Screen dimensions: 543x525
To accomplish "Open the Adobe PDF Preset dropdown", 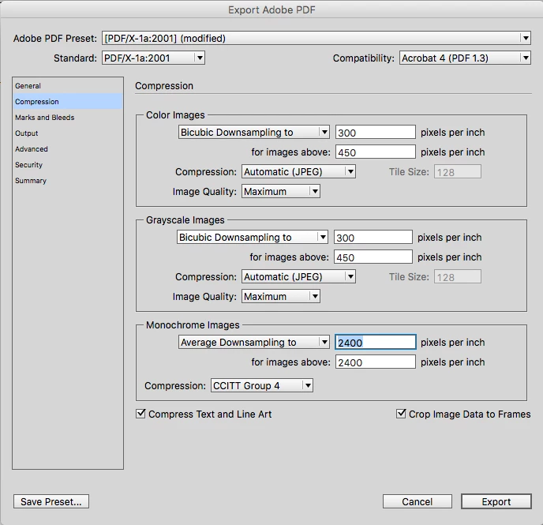I will pos(316,38).
